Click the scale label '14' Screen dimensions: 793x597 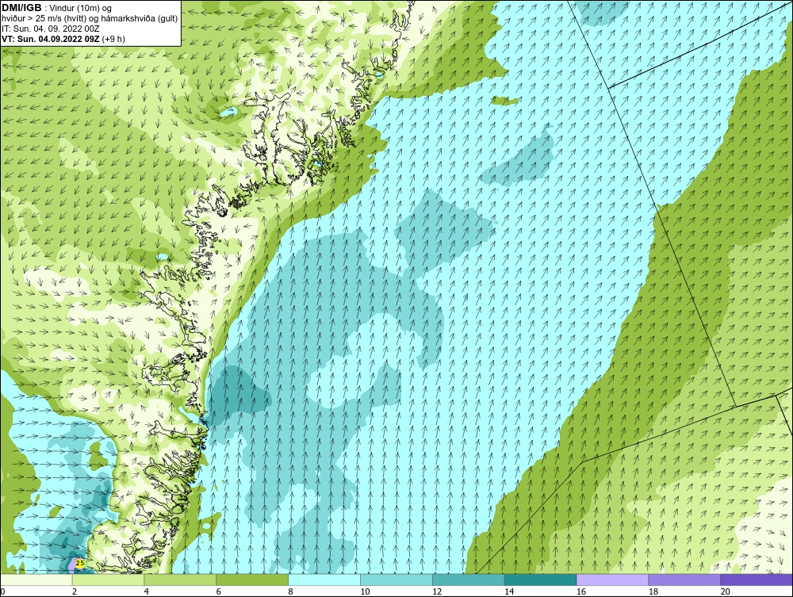tap(509, 591)
